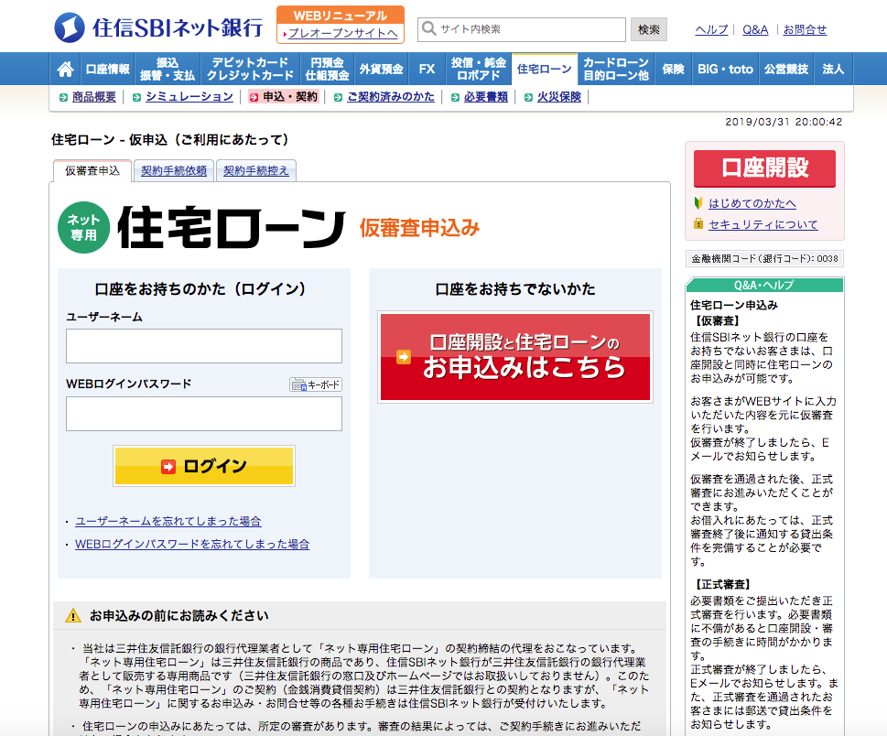Open the 保険 menu

coord(673,69)
